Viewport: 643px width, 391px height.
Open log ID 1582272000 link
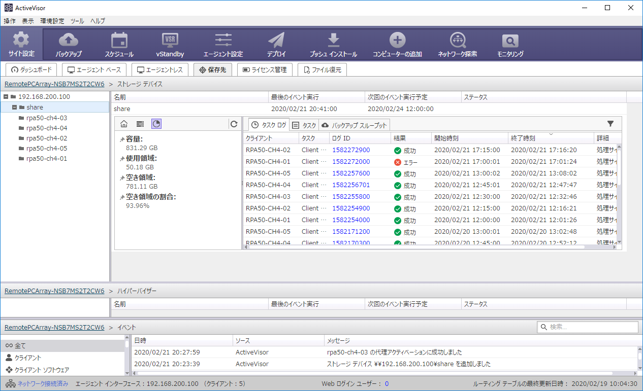pos(351,162)
